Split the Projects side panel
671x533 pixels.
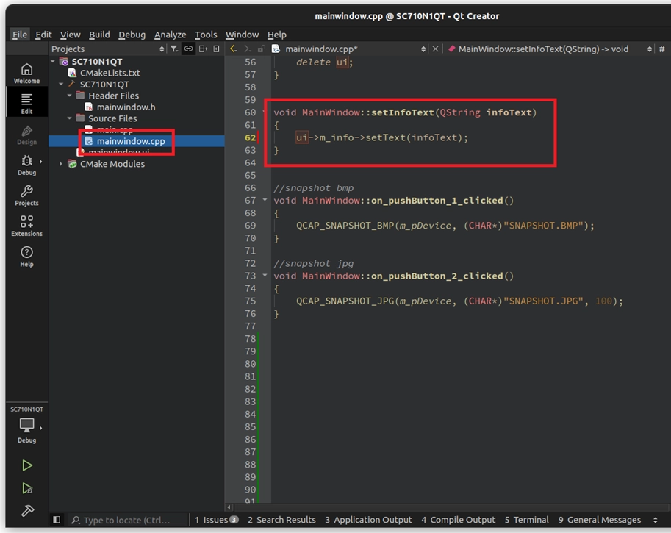pos(204,49)
